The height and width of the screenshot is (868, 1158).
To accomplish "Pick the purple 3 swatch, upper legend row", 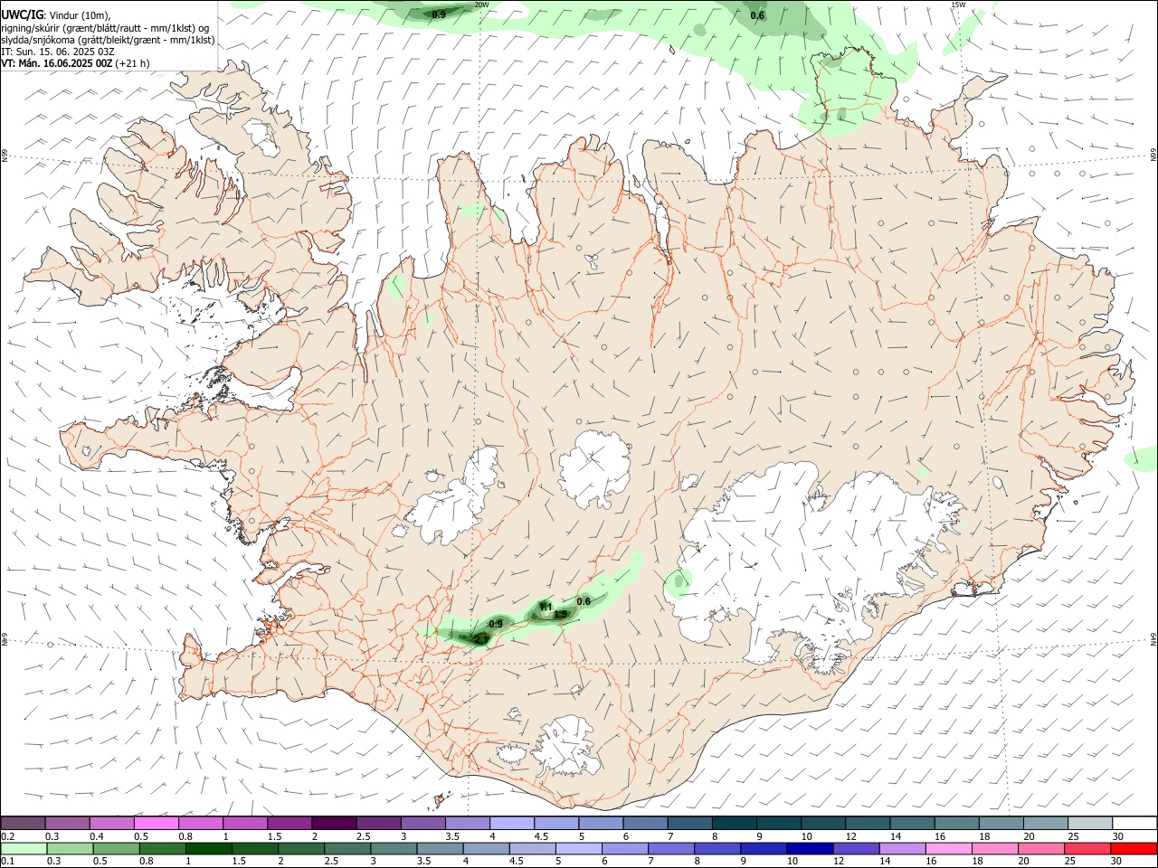I will point(423,823).
